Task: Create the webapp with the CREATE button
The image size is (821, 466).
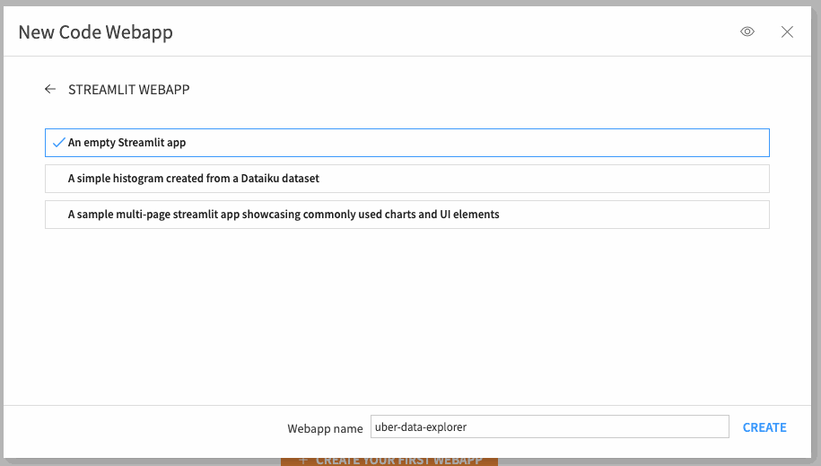Action: pyautogui.click(x=764, y=427)
